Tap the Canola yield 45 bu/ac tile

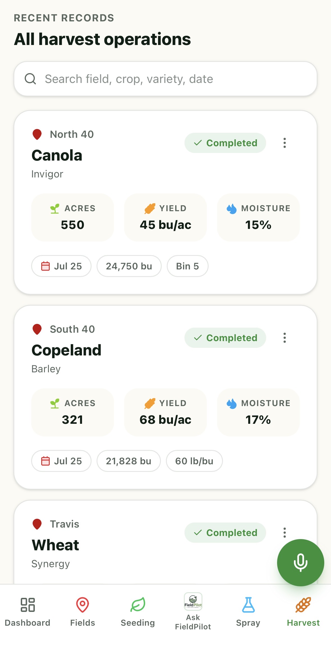pyautogui.click(x=165, y=217)
